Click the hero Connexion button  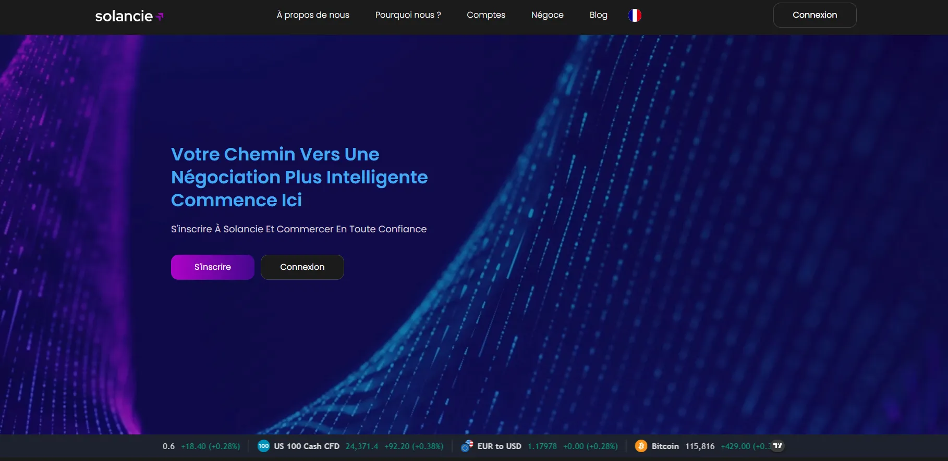(x=302, y=267)
